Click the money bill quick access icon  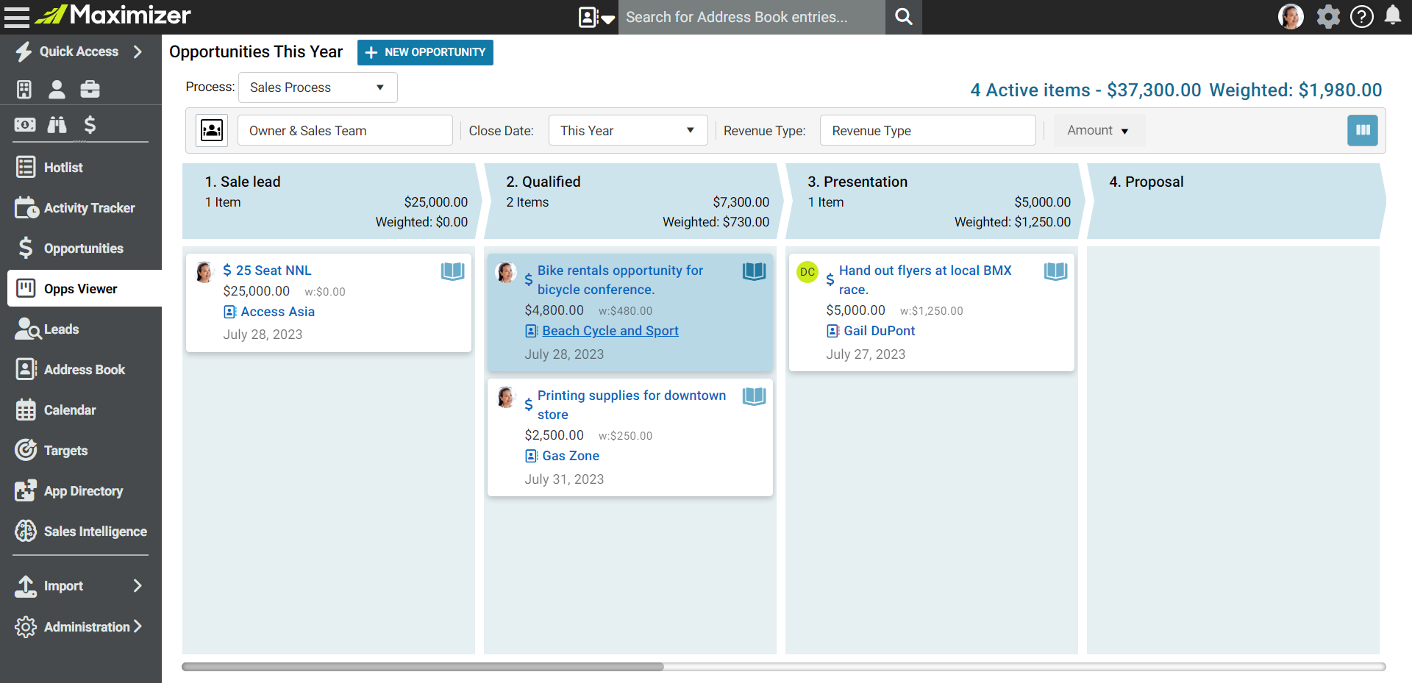[x=25, y=125]
